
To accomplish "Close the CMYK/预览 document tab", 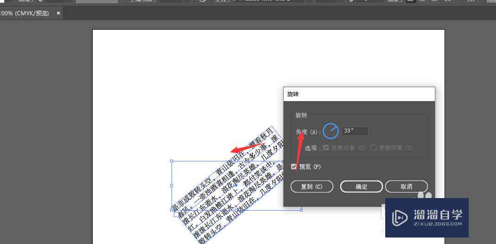I will [58, 13].
